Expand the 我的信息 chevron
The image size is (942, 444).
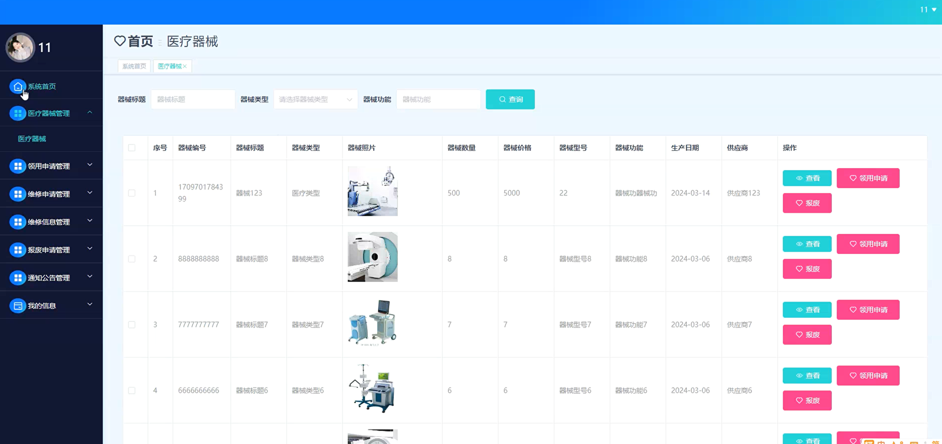tap(90, 304)
